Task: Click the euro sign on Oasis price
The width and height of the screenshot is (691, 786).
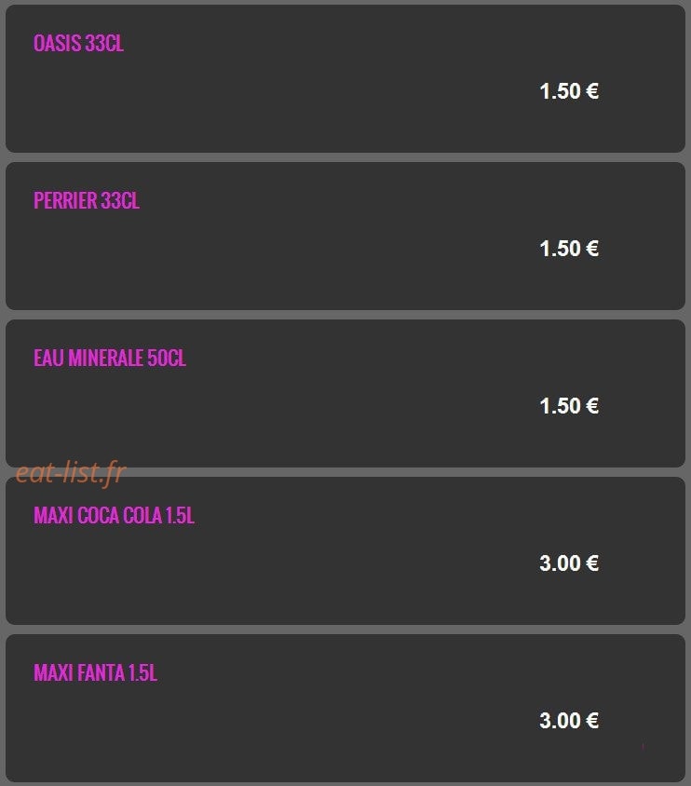Action: tap(592, 91)
